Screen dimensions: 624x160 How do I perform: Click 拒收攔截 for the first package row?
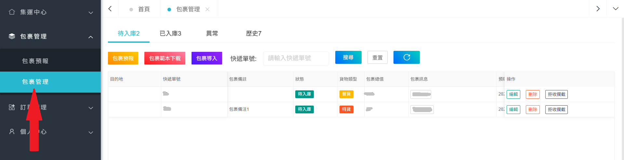(x=556, y=94)
